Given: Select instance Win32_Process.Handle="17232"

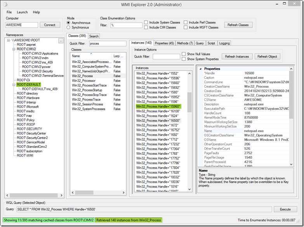Looking at the screenshot, I should click(x=158, y=144).
